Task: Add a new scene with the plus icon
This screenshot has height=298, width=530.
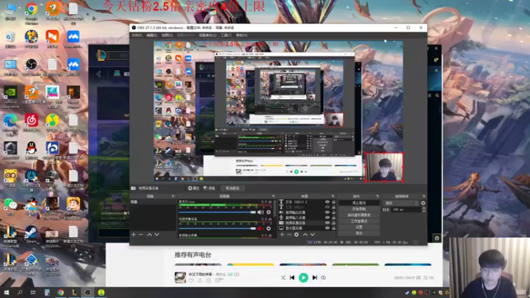Action: [134, 234]
